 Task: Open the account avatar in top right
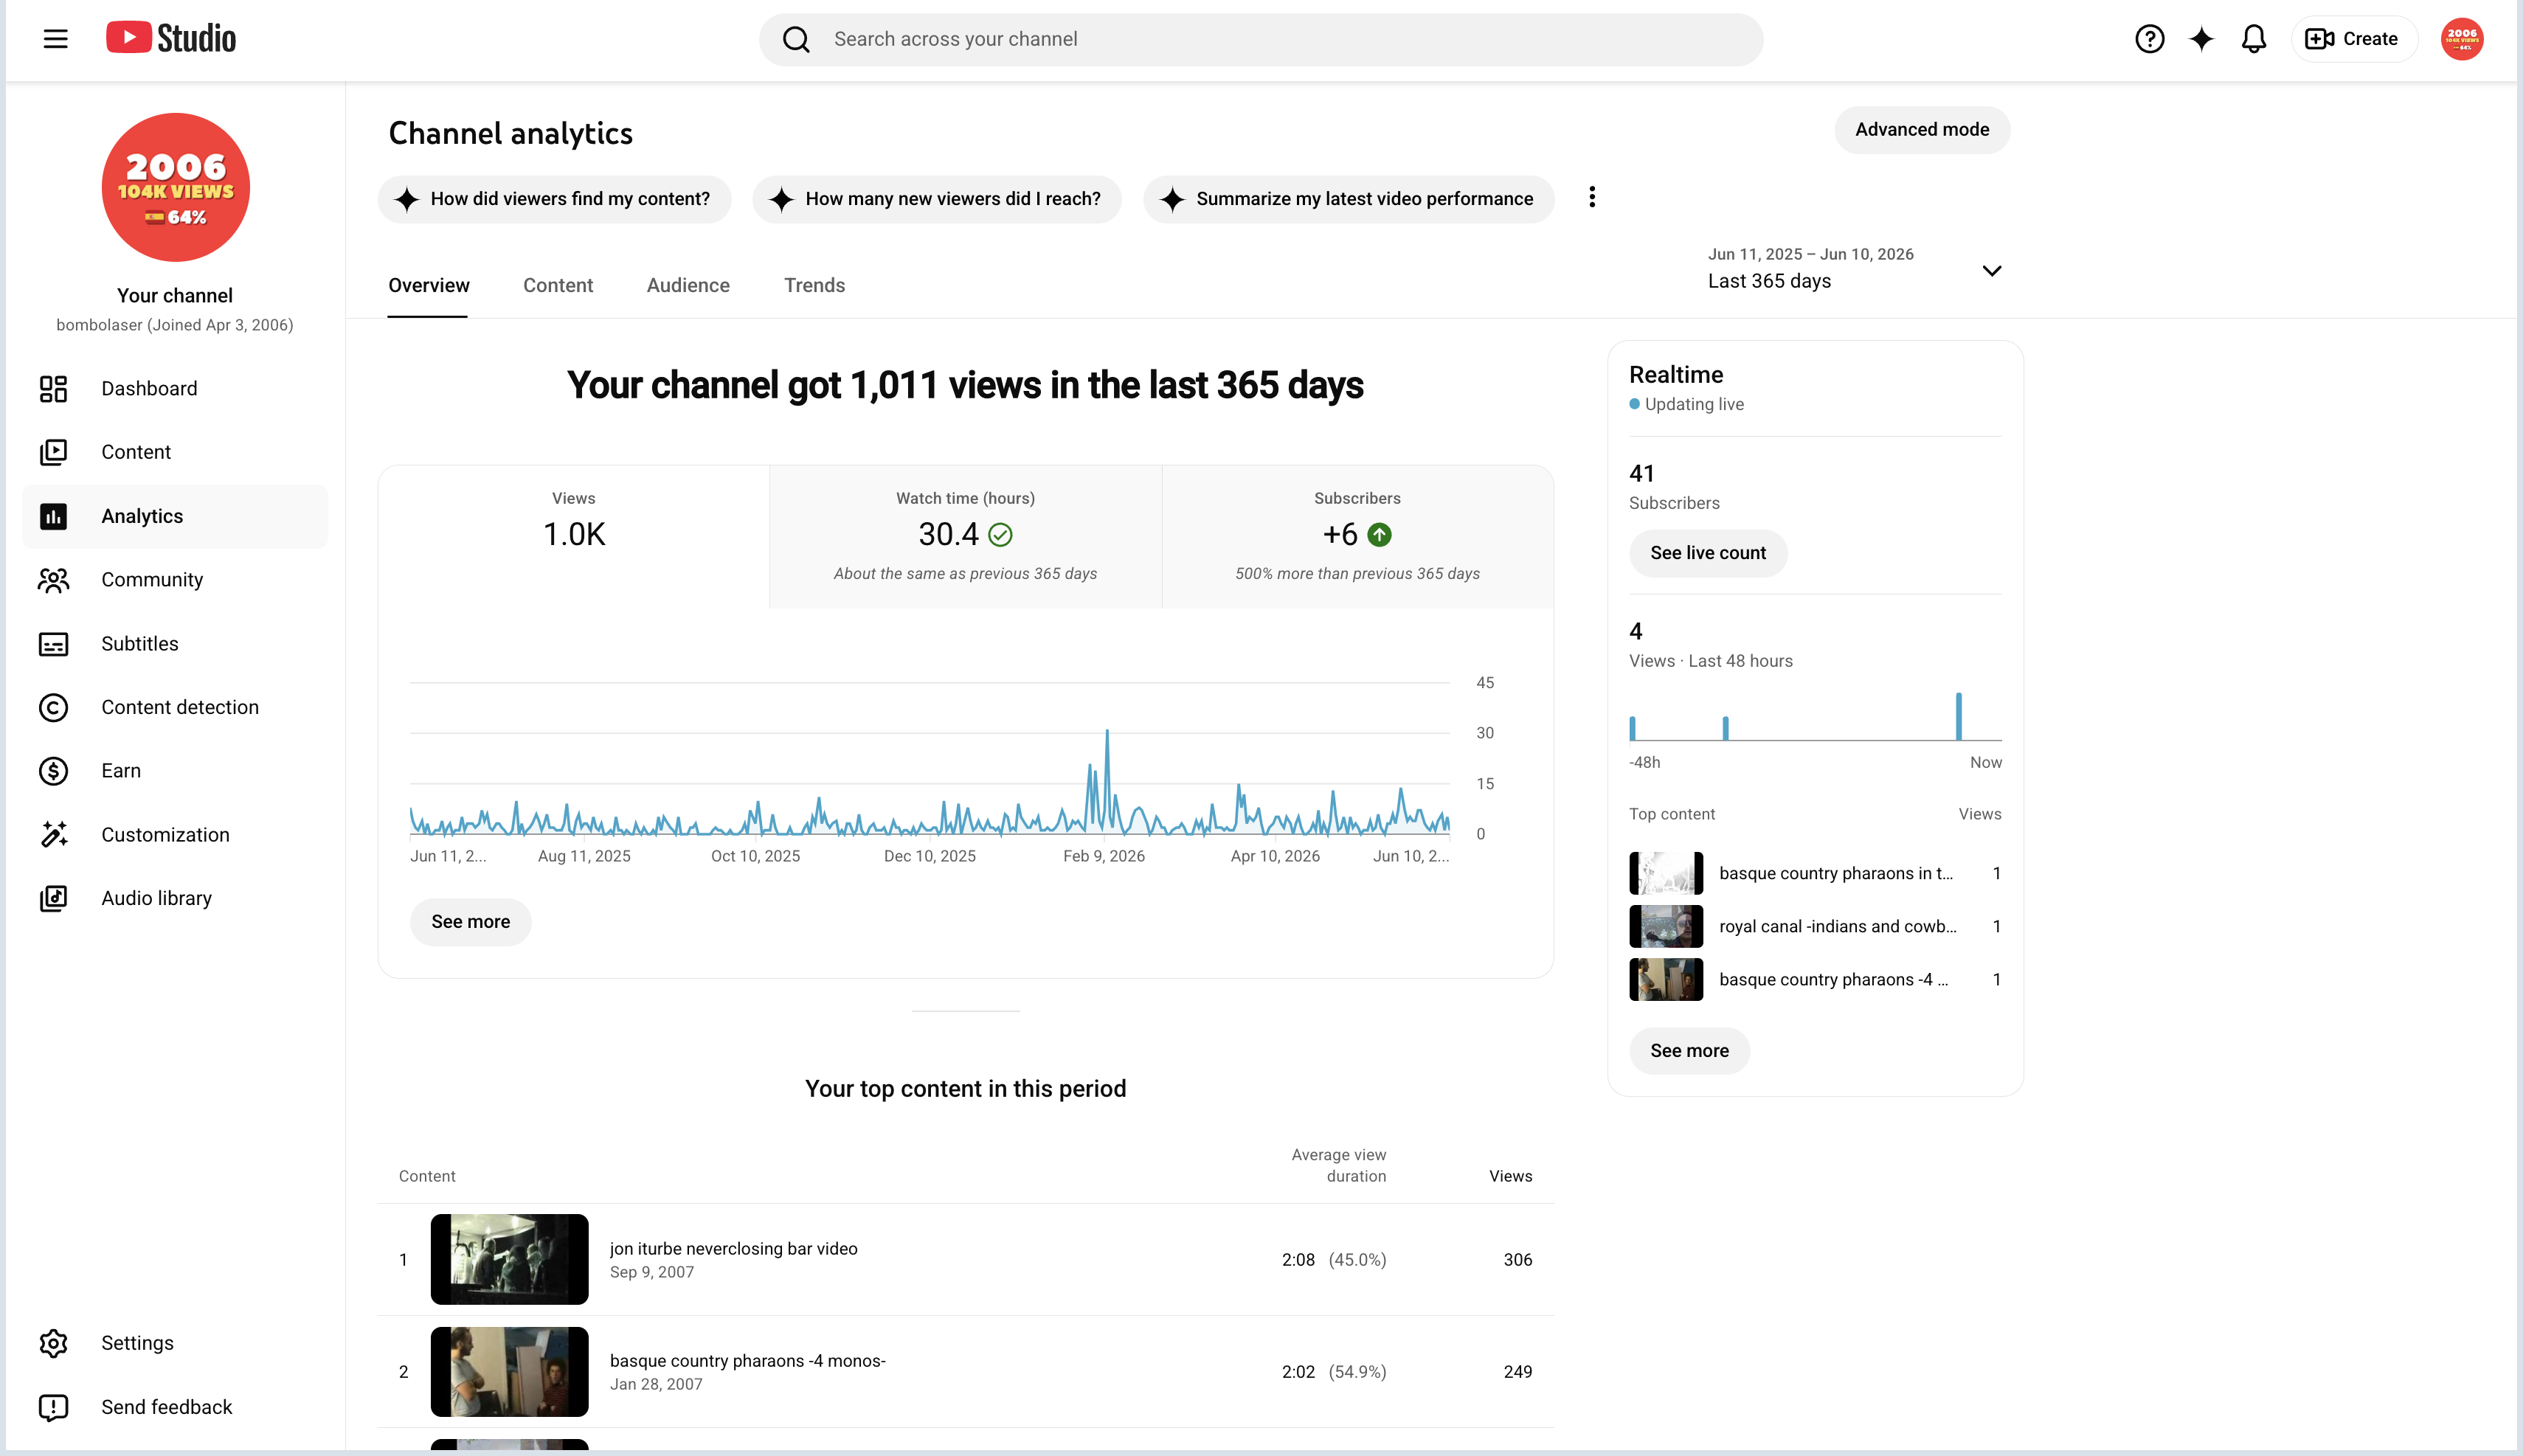pyautogui.click(x=2461, y=39)
